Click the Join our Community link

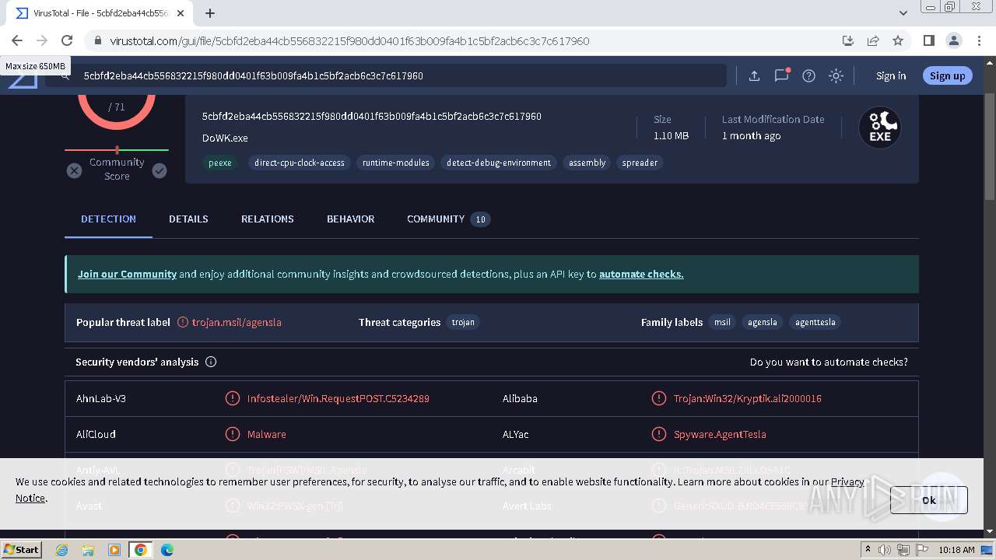click(127, 274)
